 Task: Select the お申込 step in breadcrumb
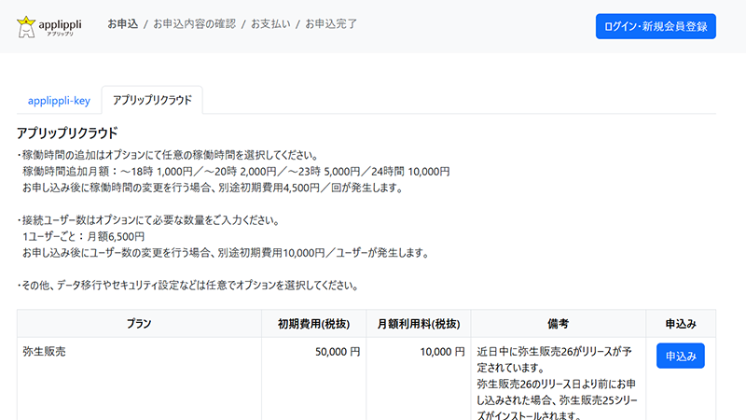coord(122,23)
